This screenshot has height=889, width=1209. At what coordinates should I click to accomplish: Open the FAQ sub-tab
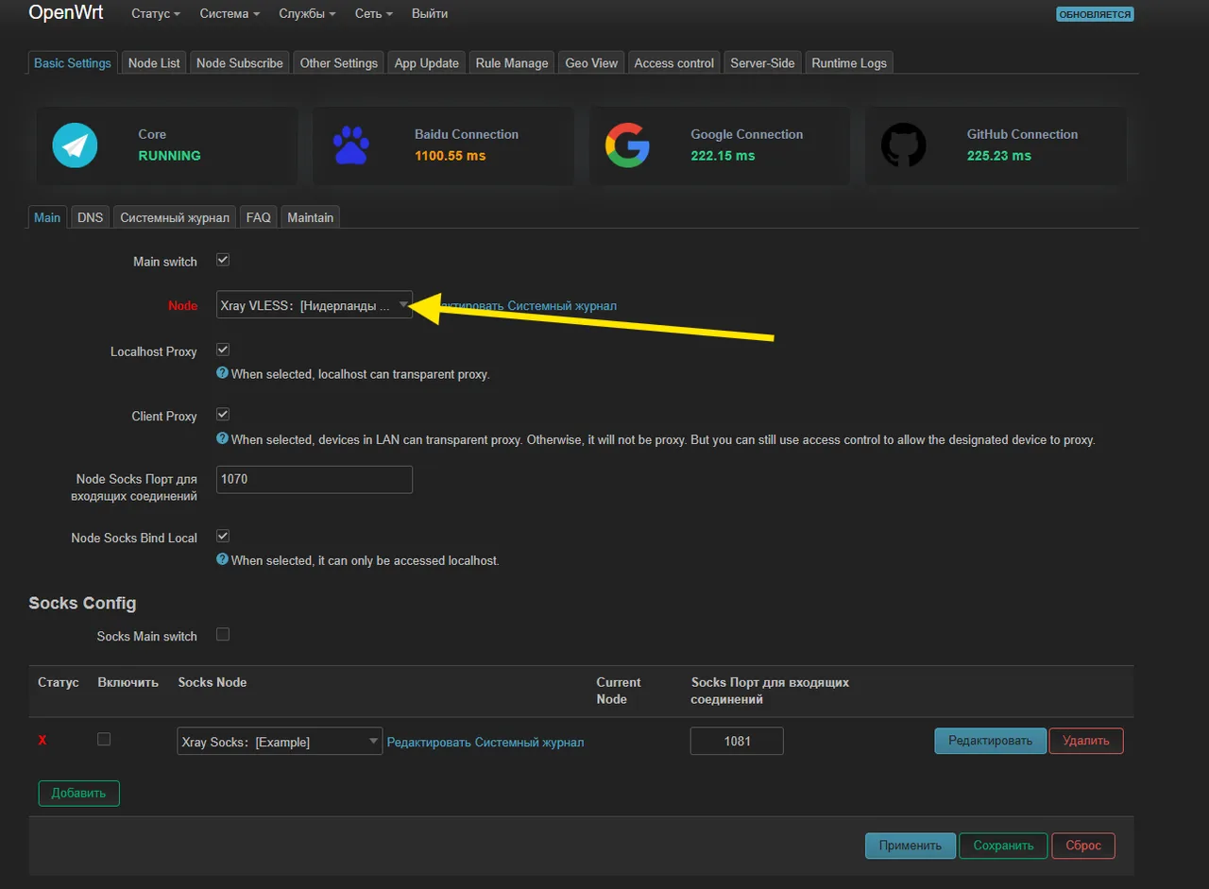pyautogui.click(x=259, y=217)
